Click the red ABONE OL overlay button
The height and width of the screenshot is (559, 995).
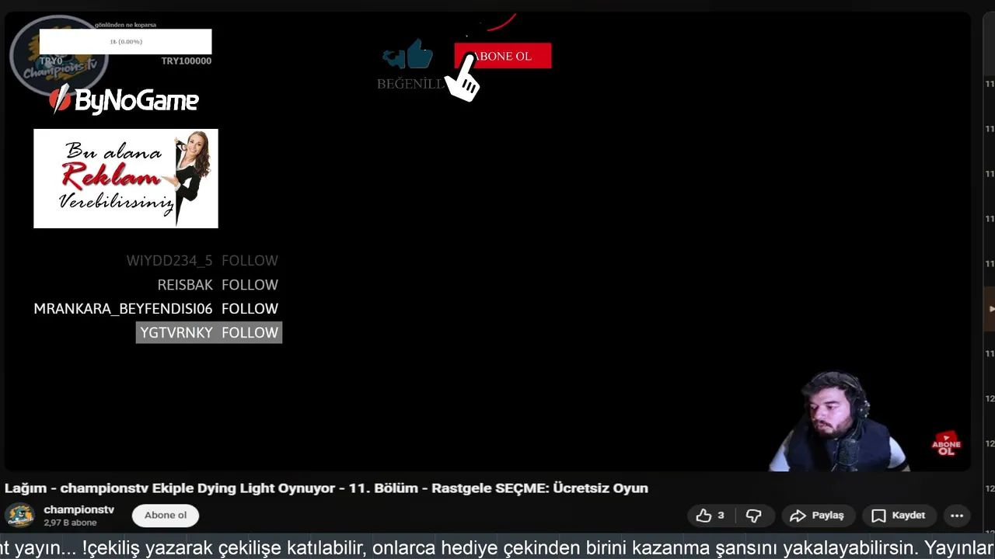click(x=503, y=56)
